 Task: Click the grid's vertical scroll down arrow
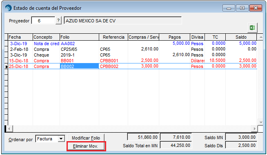pyautogui.click(x=260, y=122)
